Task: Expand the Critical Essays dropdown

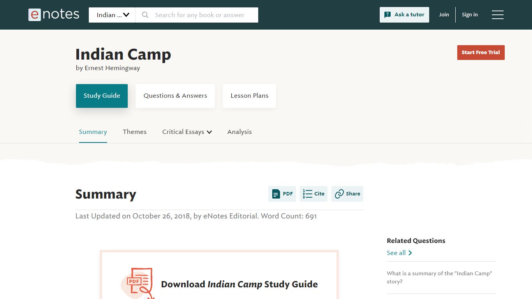Action: pyautogui.click(x=187, y=132)
